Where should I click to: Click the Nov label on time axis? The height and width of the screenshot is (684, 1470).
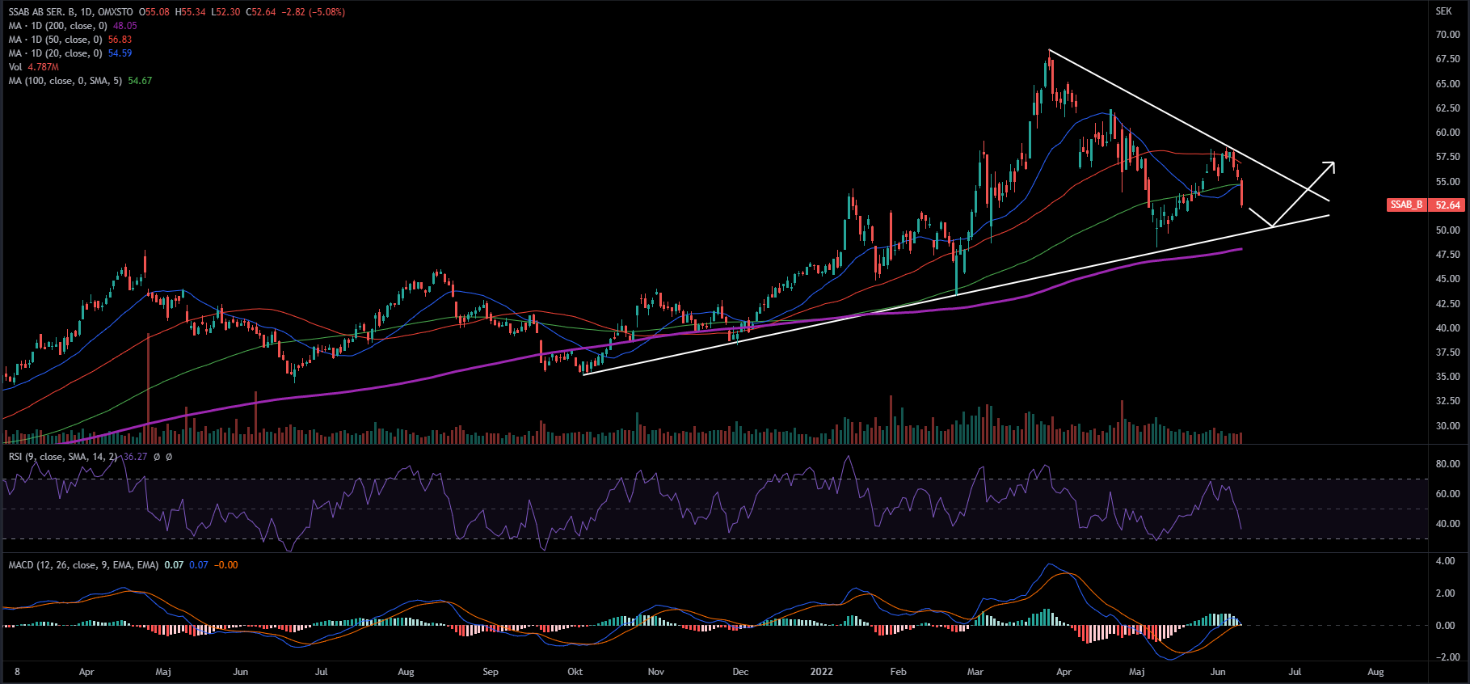click(655, 672)
